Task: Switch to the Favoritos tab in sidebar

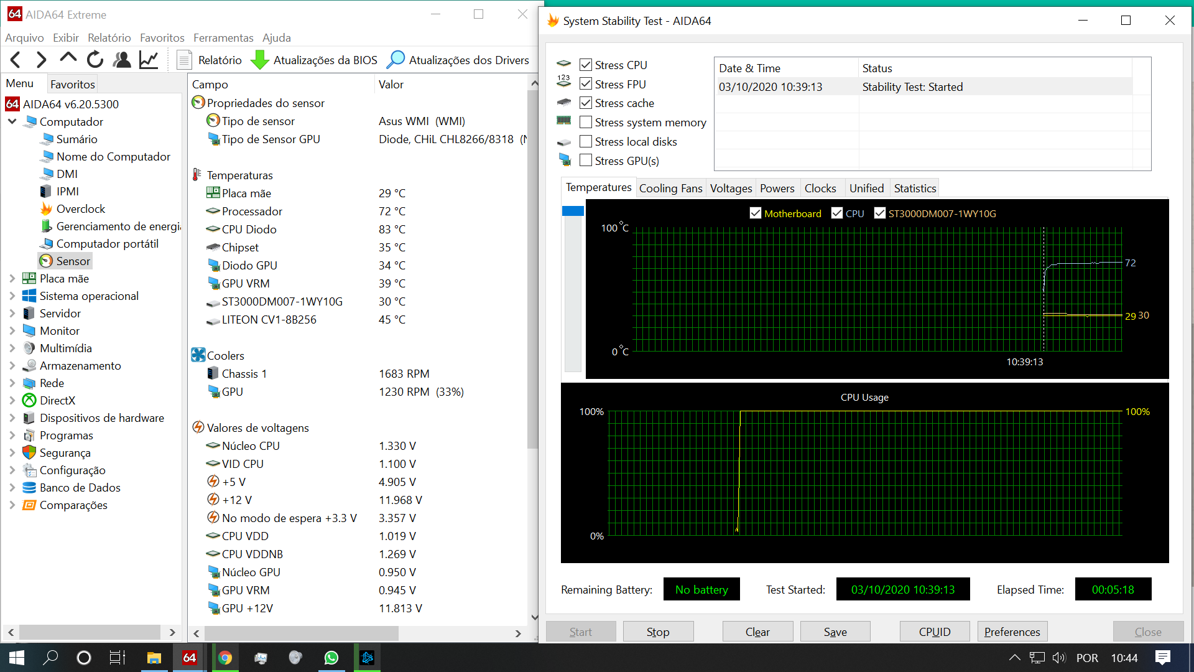Action: [72, 84]
